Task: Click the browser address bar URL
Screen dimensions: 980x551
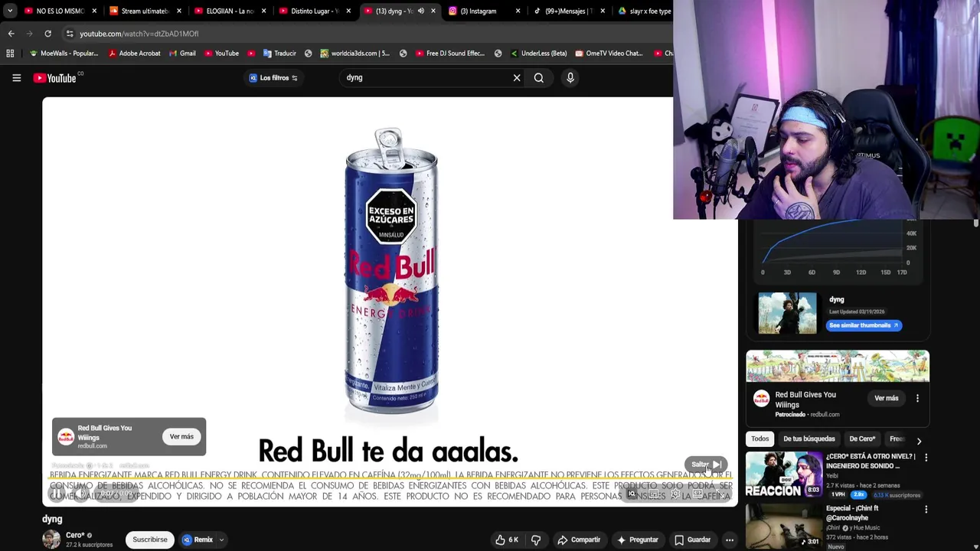Action: (139, 34)
